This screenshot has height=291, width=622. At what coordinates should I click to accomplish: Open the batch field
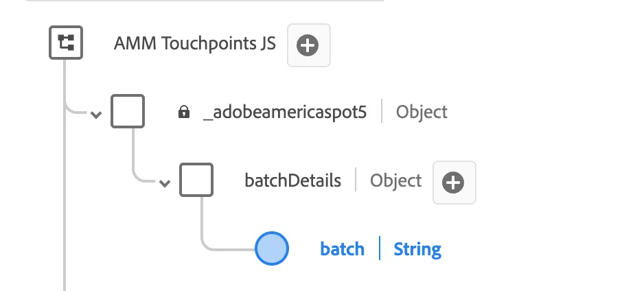click(x=342, y=249)
